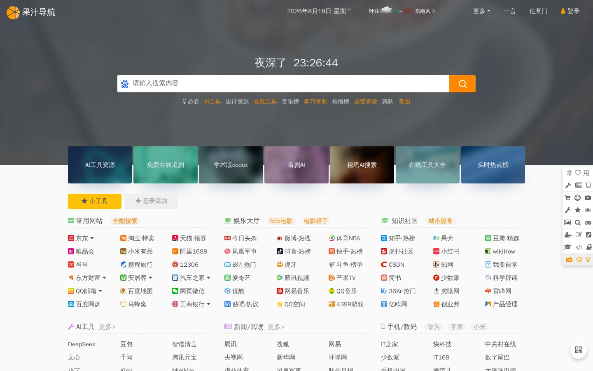Viewport: 593px width, 371px height.
Task: Open the 实时热点榜 banner card
Action: click(x=493, y=165)
